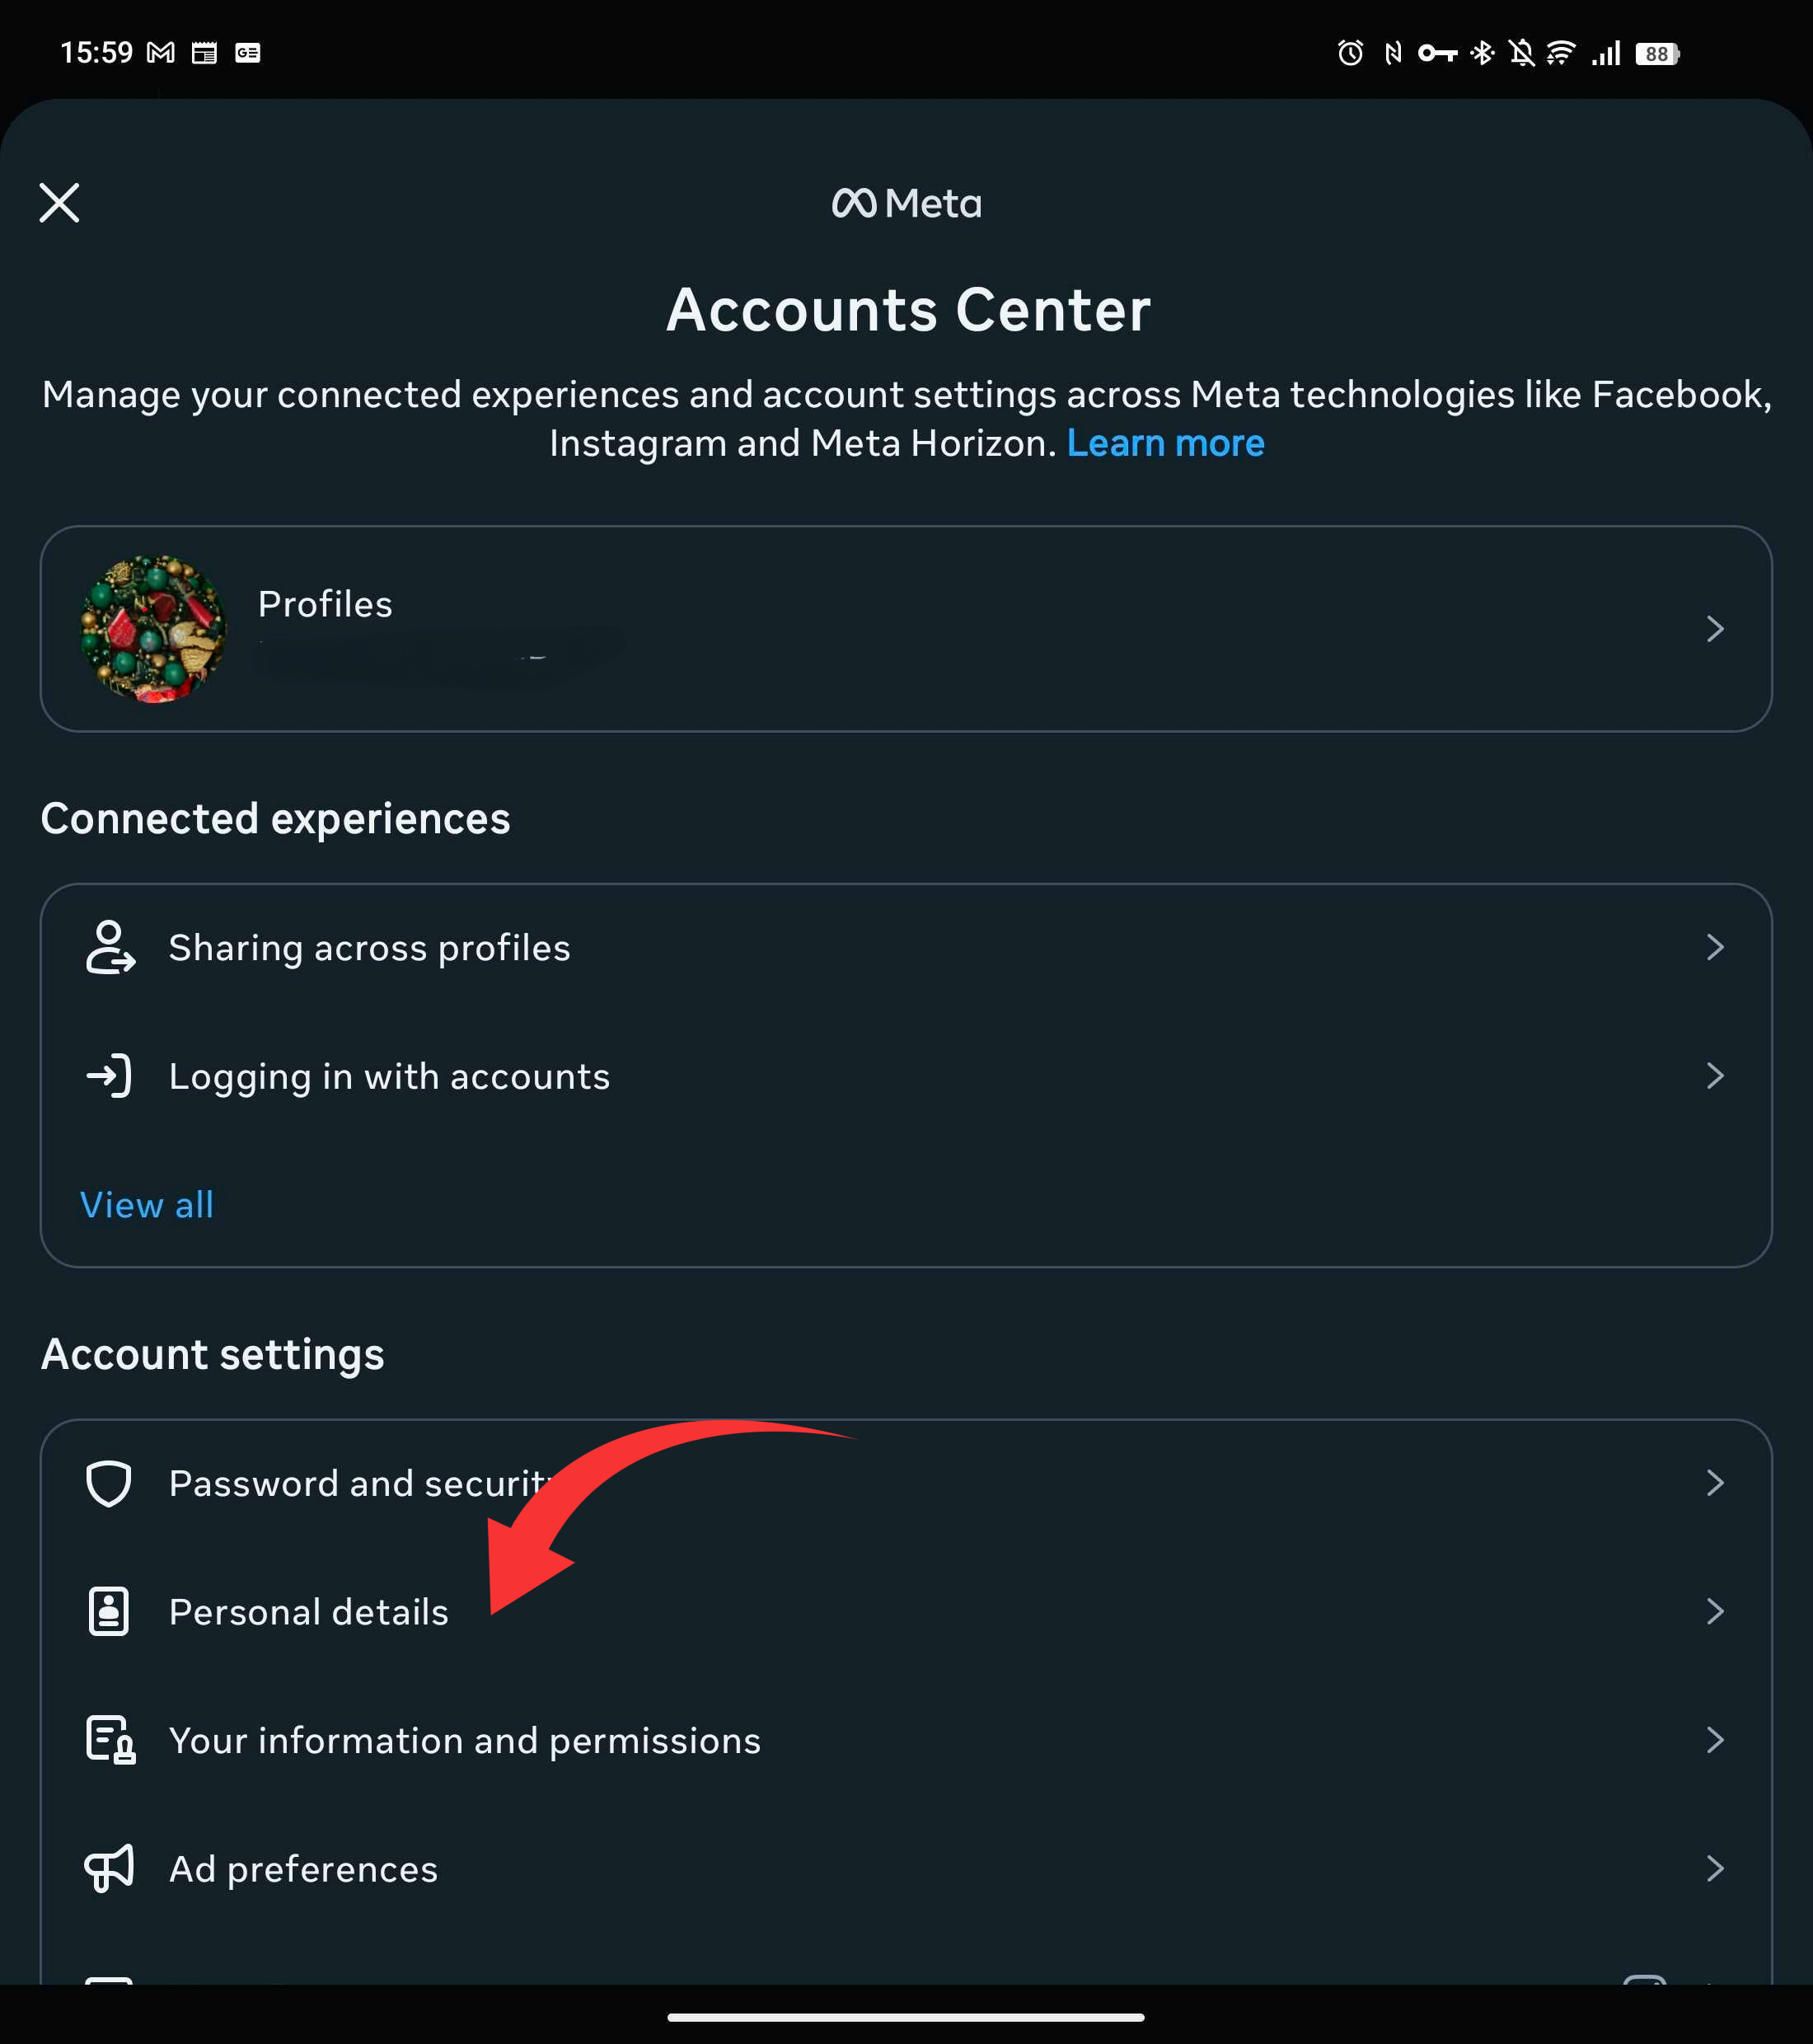The image size is (1813, 2044).
Task: Tap Your information and permissions icon
Action: point(110,1740)
